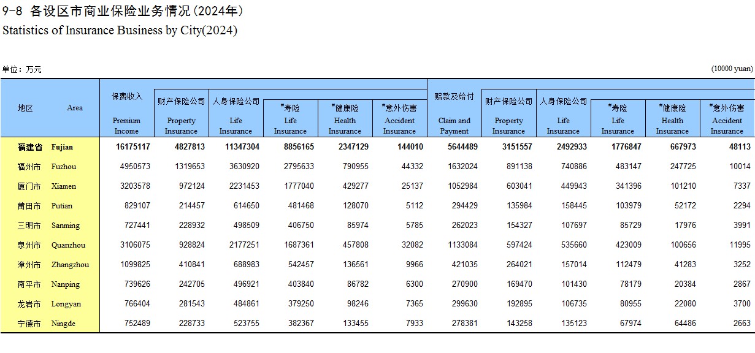
Task: Click Xiamen's claim and payment value 1052984
Action: 462,186
